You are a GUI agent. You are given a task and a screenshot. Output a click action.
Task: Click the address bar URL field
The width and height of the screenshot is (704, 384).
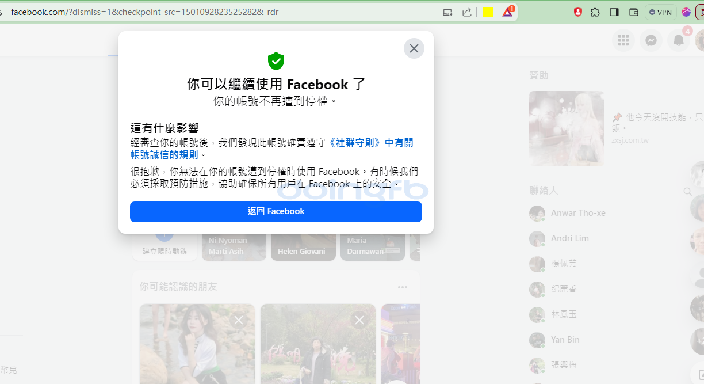click(x=219, y=12)
